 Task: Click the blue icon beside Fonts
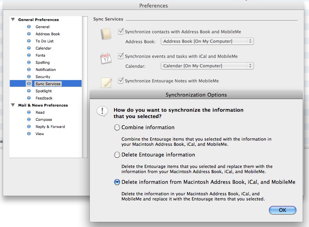coord(29,55)
